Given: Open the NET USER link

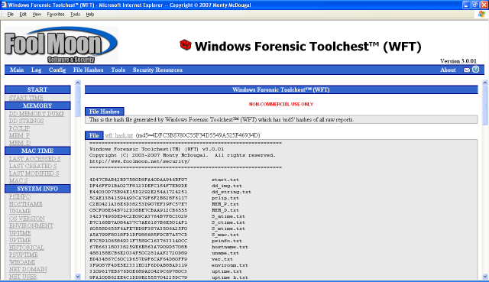Looking at the screenshot, I should [x=23, y=277].
